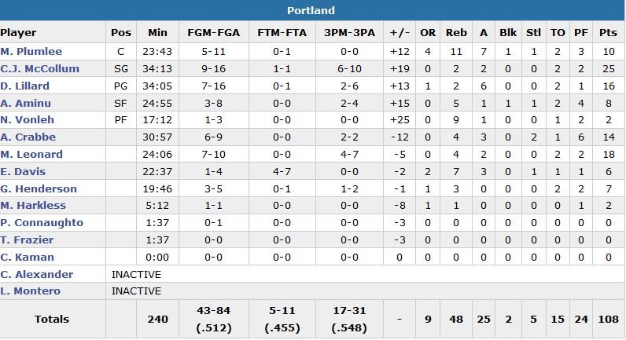Select T. Frazier player name

tap(27, 240)
